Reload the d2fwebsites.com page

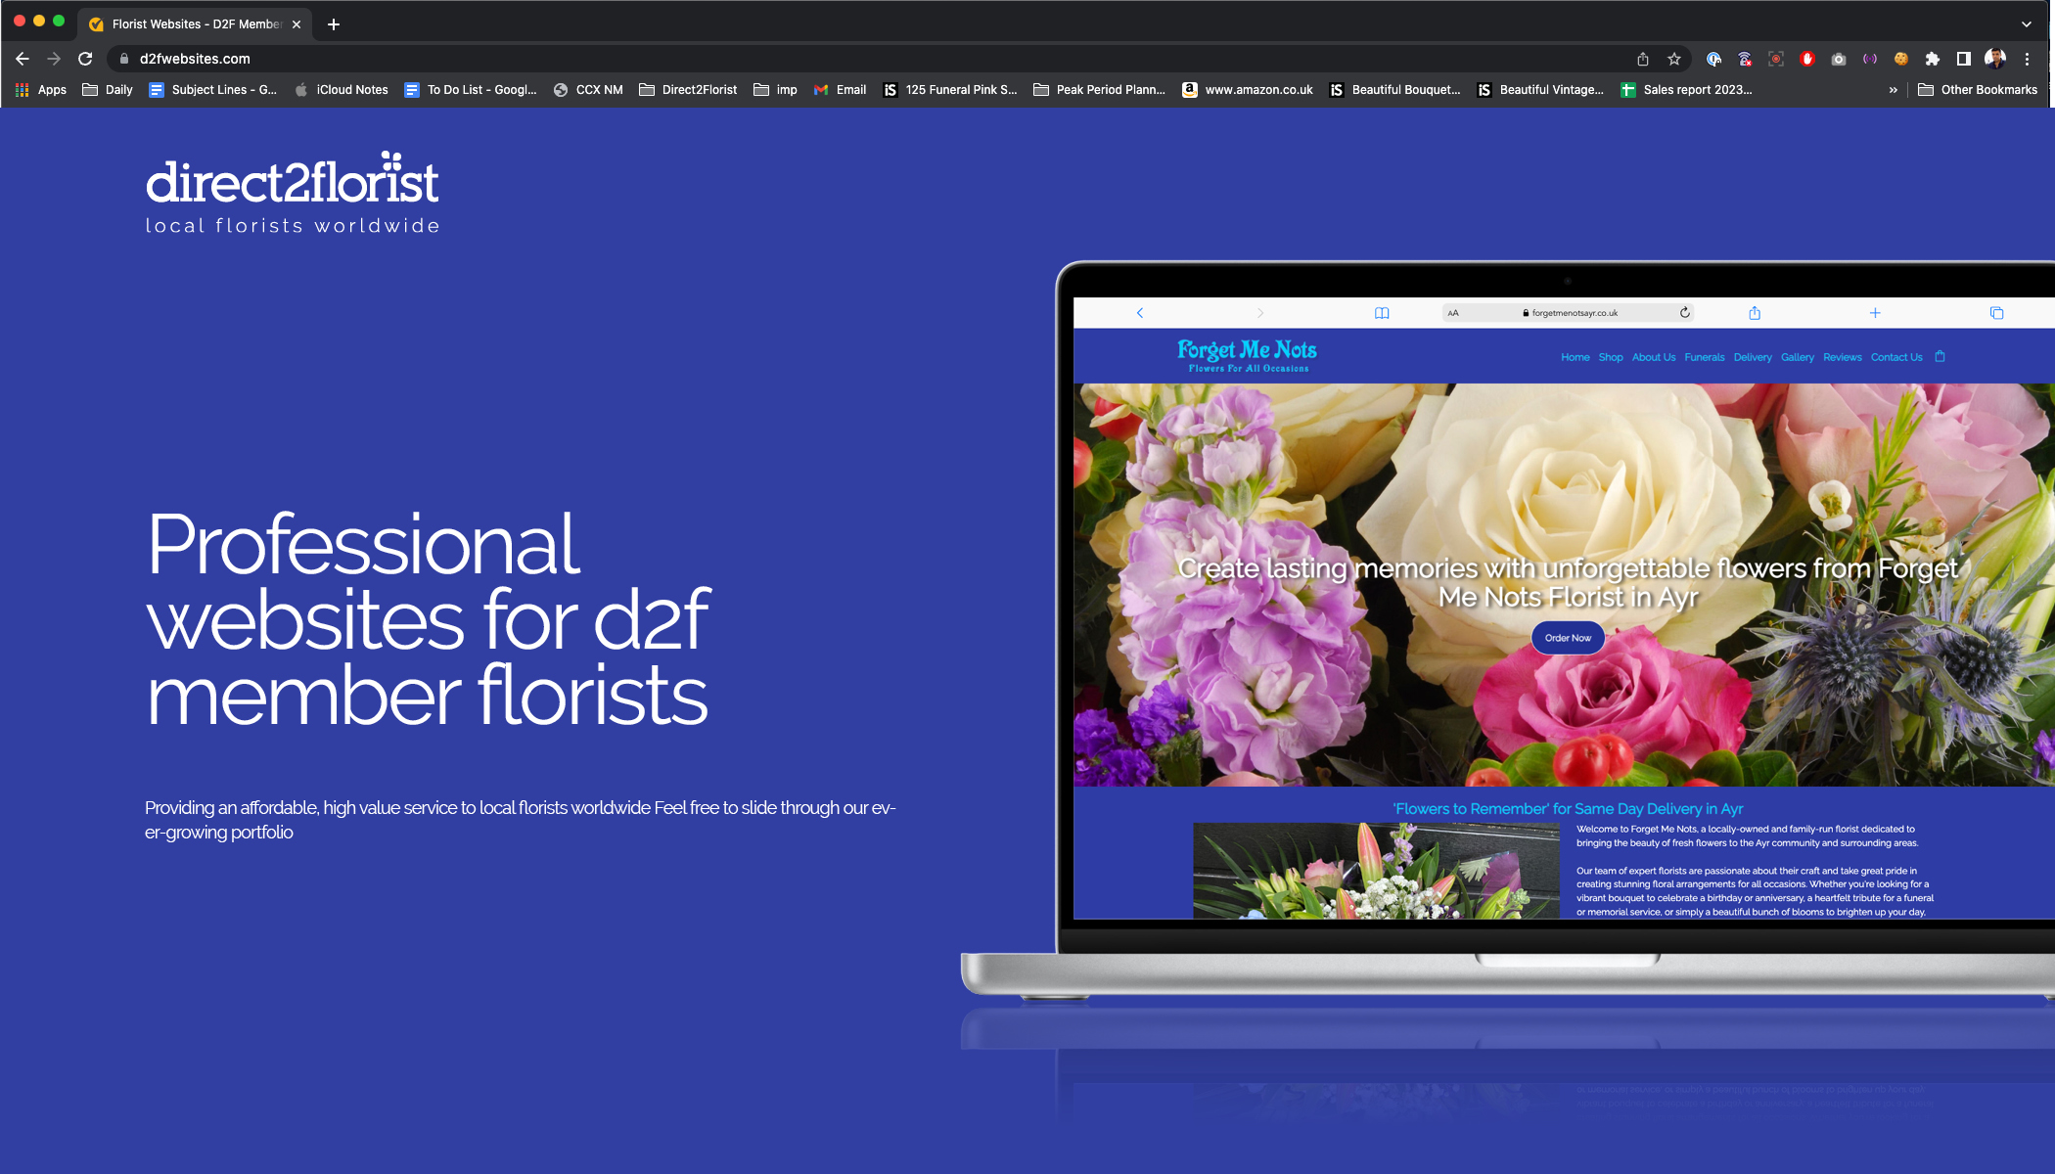coord(85,59)
